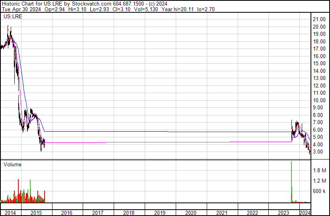
Task: Pick the 2020 year on the time axis
Action: tap(191, 213)
